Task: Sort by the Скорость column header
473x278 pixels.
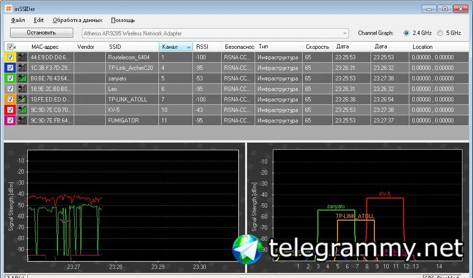Action: click(x=317, y=47)
